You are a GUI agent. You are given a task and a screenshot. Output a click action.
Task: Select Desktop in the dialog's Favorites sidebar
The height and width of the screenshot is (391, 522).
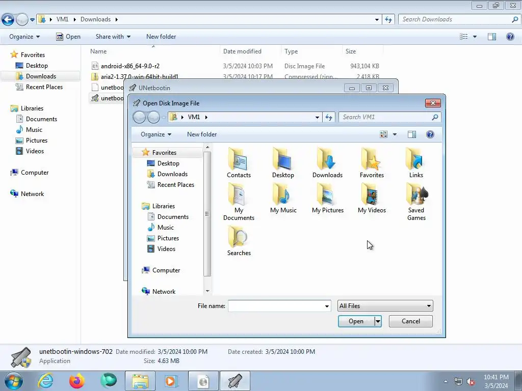coord(168,163)
